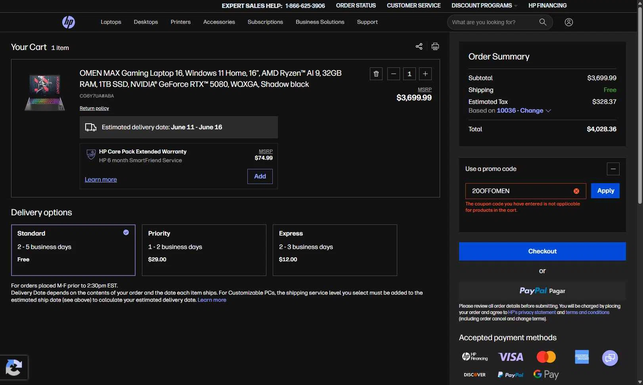The width and height of the screenshot is (643, 385).
Task: Click the Mastercard payment logo
Action: [x=546, y=357]
